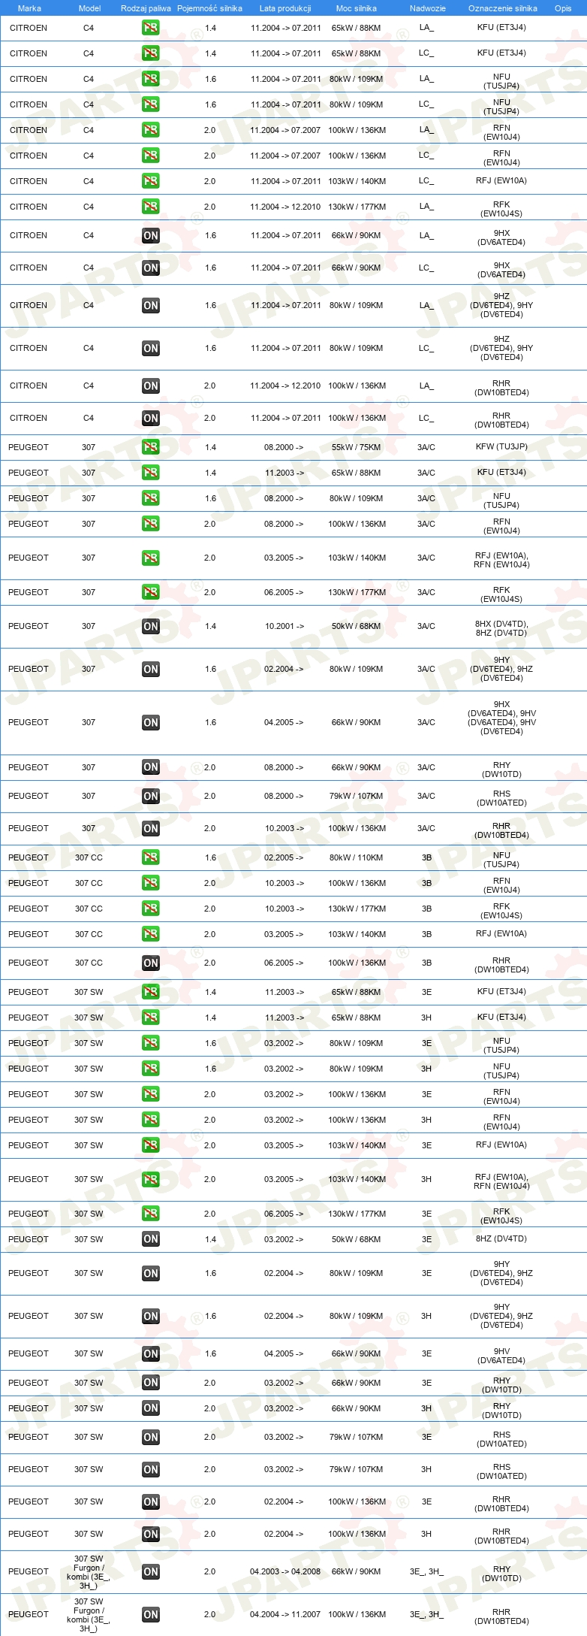Click the 04.2003 -> 04.2008 production cell
Viewport: 587px width, 1636px height.
285,1571
